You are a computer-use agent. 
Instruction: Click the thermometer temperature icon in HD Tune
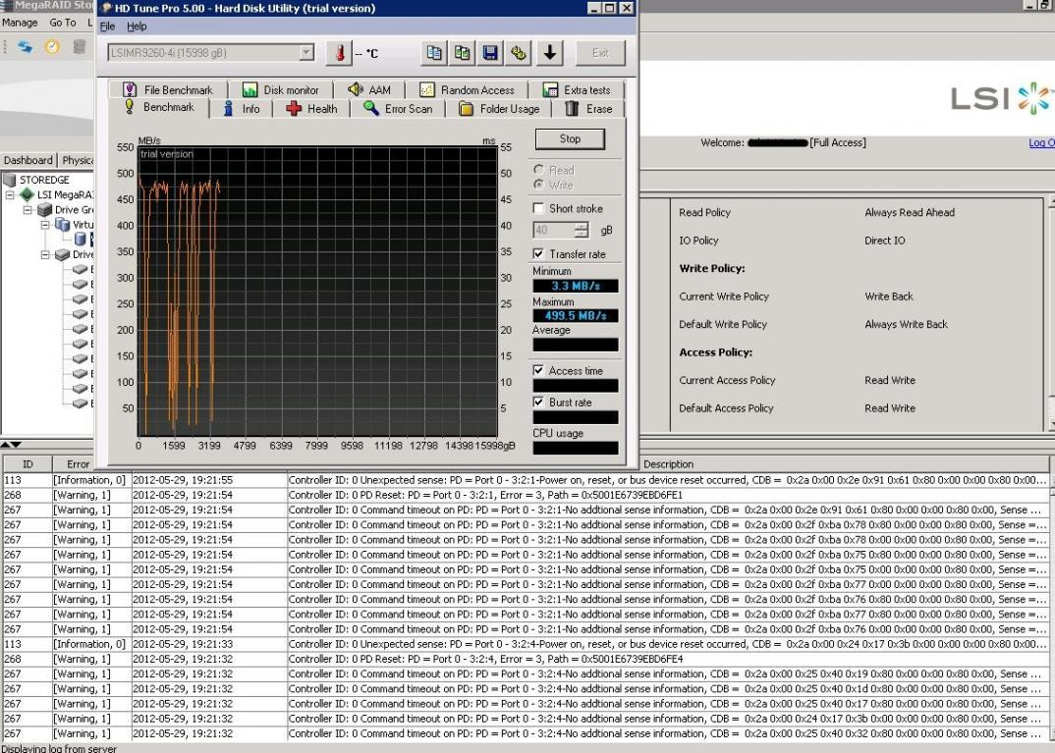339,53
